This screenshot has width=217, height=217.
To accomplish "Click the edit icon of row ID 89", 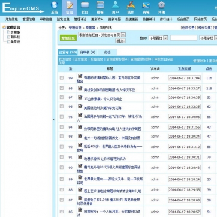I will [x=80, y=177].
